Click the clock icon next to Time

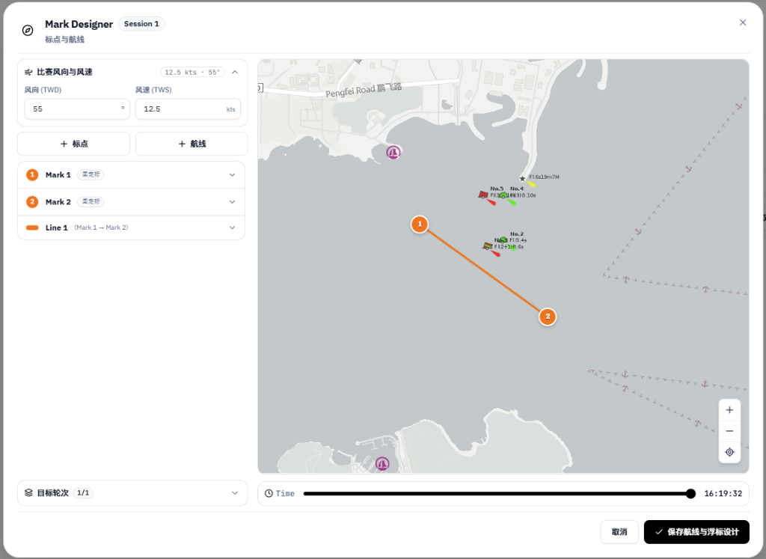(x=269, y=494)
